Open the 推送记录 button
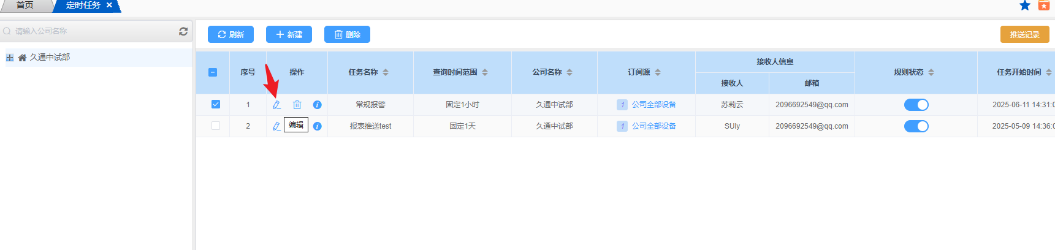Viewport: 1055px width, 250px height. point(1024,34)
